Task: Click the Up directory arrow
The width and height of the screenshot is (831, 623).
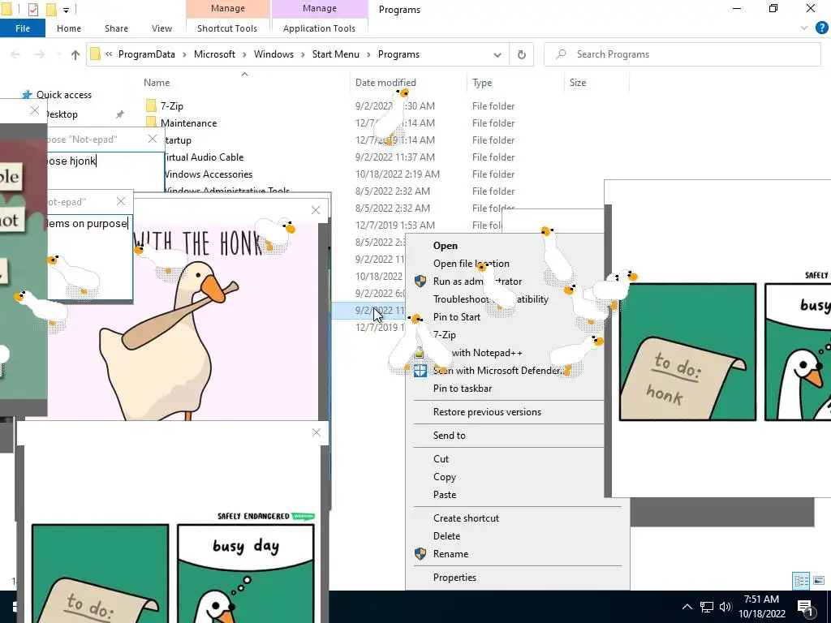Action: pyautogui.click(x=75, y=54)
